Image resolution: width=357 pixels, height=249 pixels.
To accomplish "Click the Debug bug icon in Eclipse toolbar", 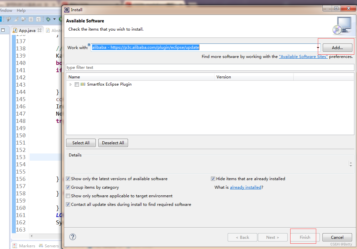I will [x=48, y=19].
